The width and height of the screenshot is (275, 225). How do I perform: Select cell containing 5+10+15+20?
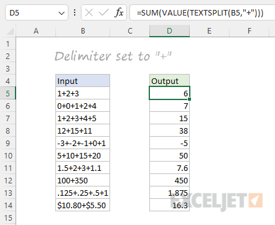(x=83, y=155)
